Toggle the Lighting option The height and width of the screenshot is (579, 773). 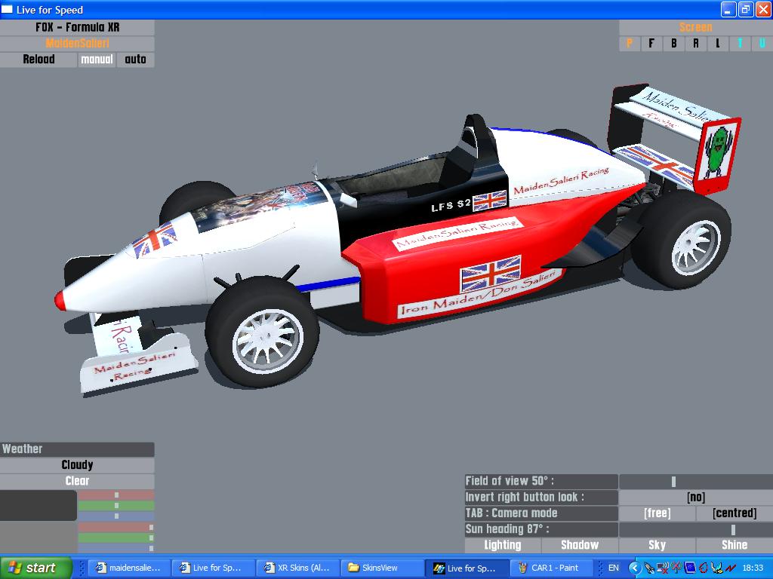click(x=503, y=546)
